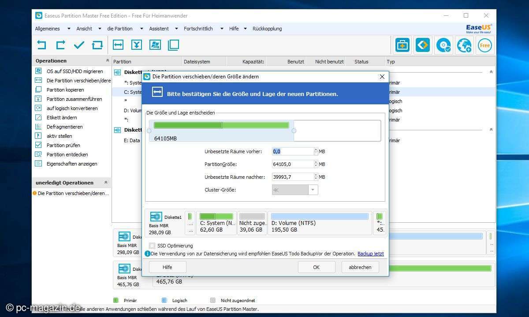Click the Unbesetzte Räume nachher spinner arrows

click(x=316, y=177)
